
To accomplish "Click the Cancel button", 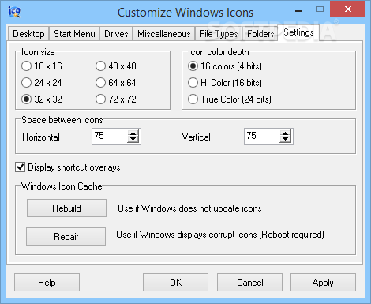I will click(x=249, y=283).
